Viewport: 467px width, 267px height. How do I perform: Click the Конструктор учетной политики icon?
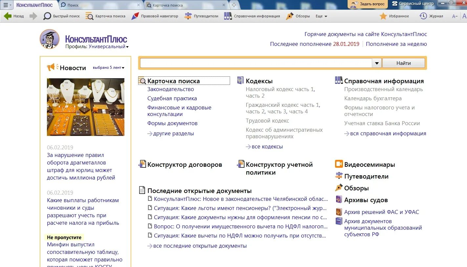coord(241,164)
